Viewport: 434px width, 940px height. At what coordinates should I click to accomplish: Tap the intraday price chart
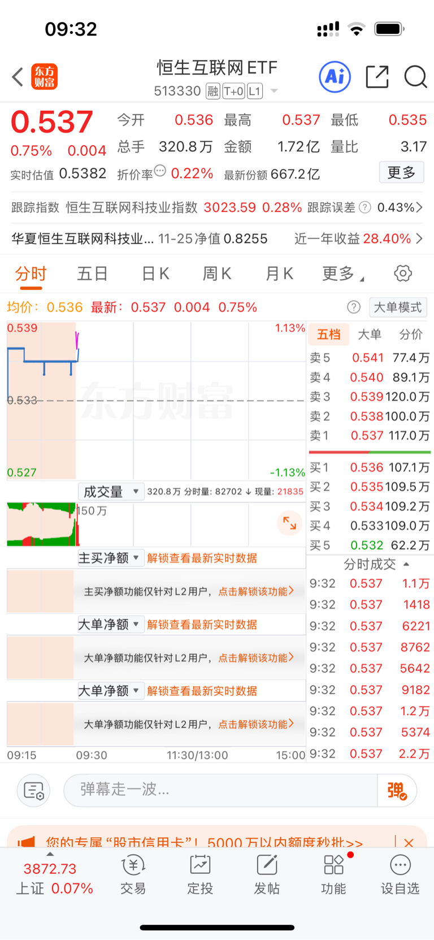coord(156,401)
